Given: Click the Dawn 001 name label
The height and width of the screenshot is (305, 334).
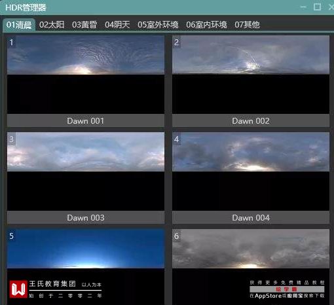Looking at the screenshot, I should [86, 120].
